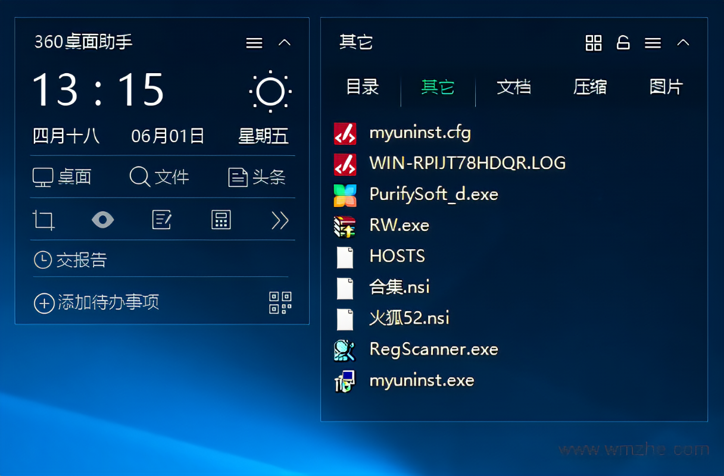The height and width of the screenshot is (476, 724).
Task: Click the myuninst.exe program icon
Action: click(x=345, y=380)
